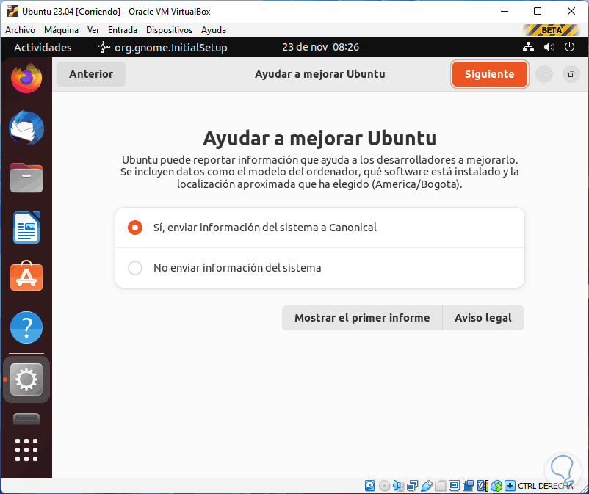The height and width of the screenshot is (494, 589).
Task: Launch Thunderbird mail from the dock
Action: click(x=26, y=128)
